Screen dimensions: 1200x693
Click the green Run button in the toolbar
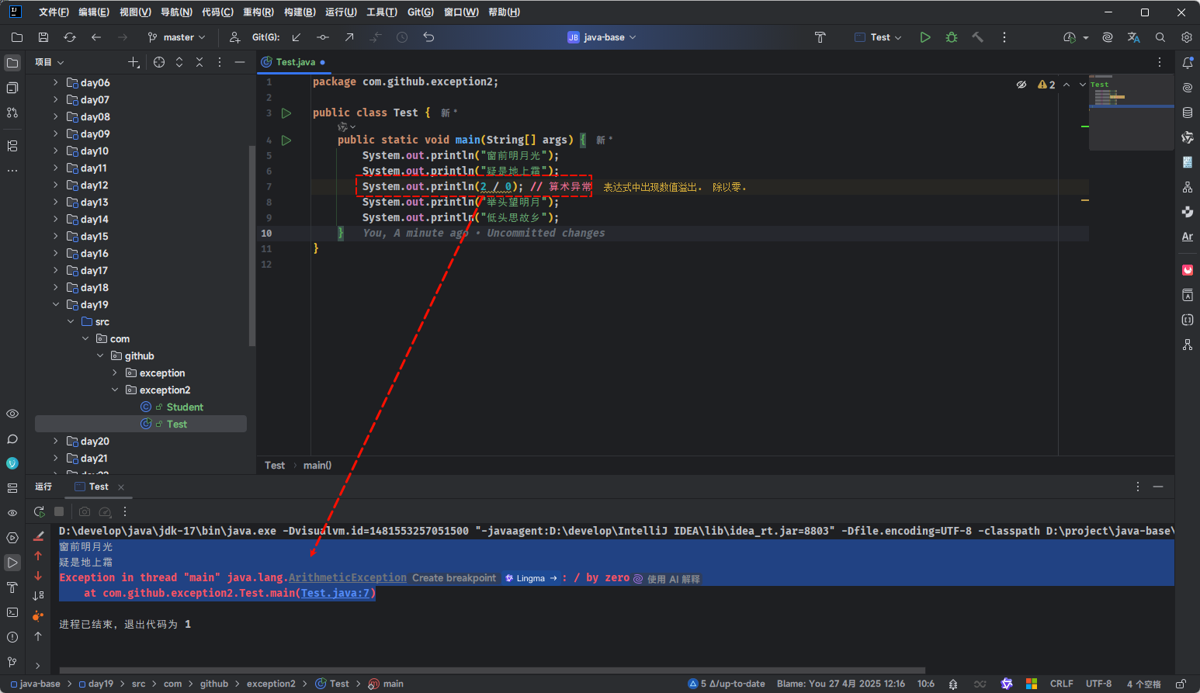924,37
